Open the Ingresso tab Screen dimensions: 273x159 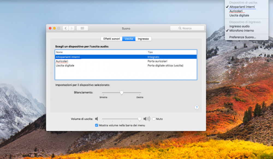click(143, 39)
